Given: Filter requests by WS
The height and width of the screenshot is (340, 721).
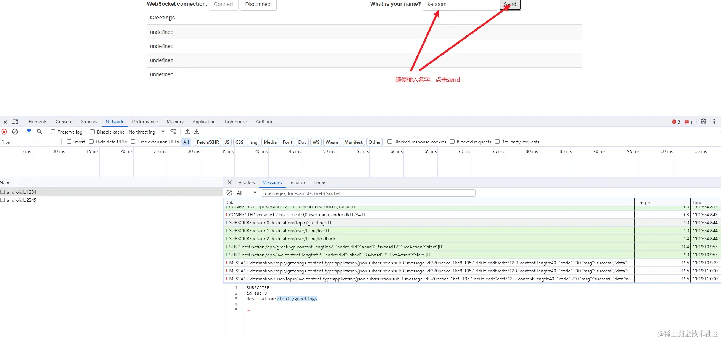Looking at the screenshot, I should (x=316, y=142).
